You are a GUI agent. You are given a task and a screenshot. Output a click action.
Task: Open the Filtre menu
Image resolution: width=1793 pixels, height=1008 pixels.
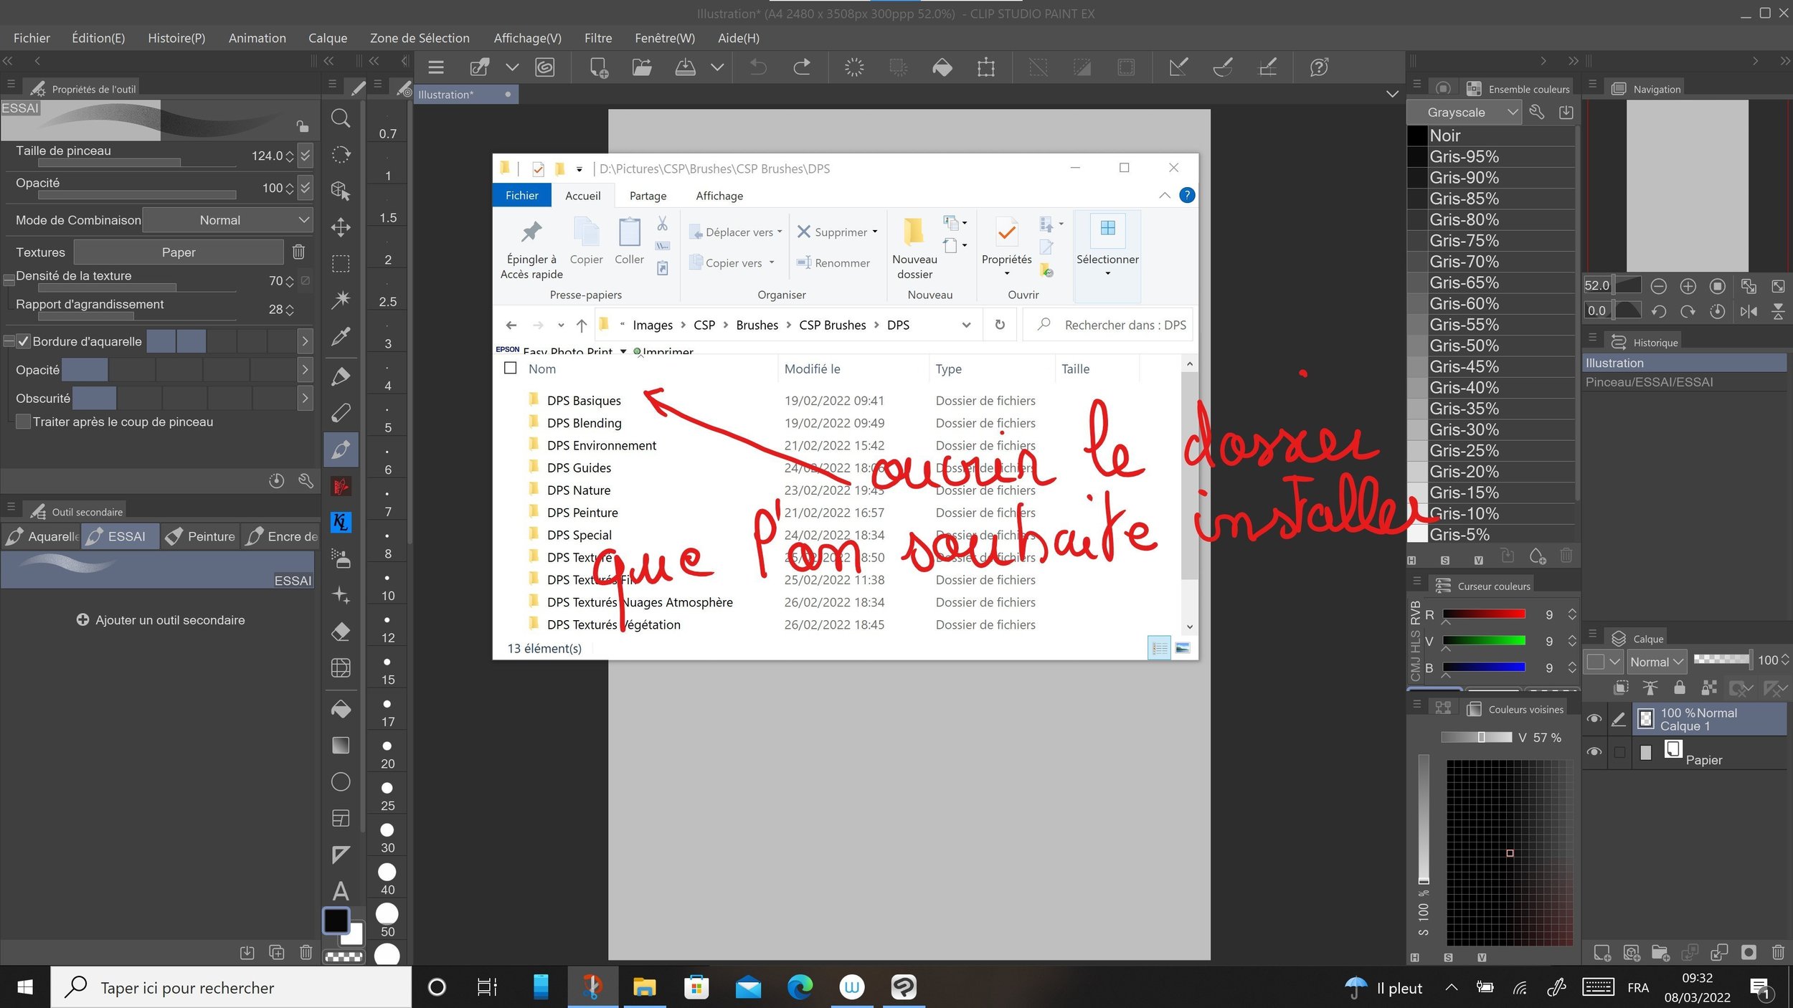click(x=597, y=38)
